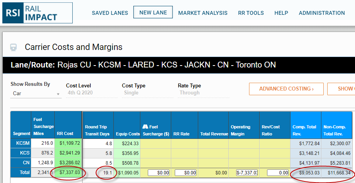Click the RSI Rail Impact logo
This screenshot has width=355, height=183.
[37, 12]
